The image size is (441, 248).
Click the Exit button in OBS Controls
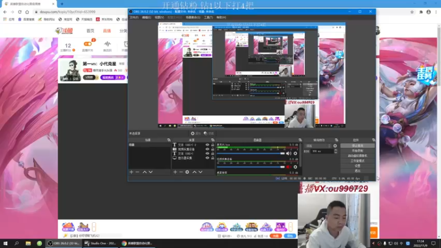357,171
